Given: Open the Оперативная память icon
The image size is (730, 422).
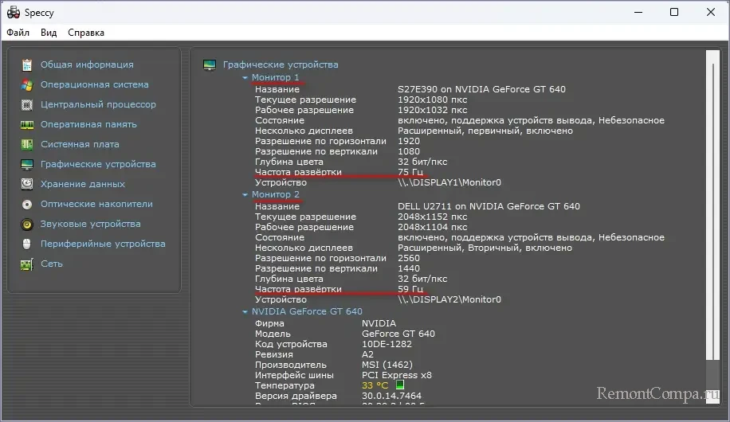Looking at the screenshot, I should pyautogui.click(x=27, y=124).
